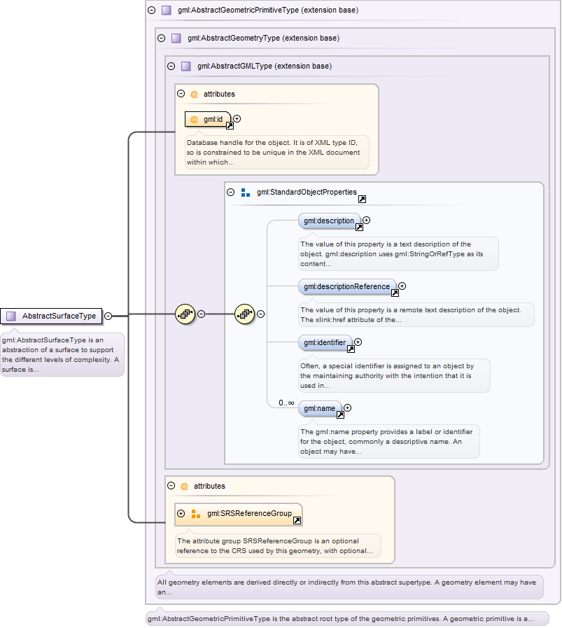The width and height of the screenshot is (562, 628).
Task: Collapse gml:AbstractGMLType extension base
Action: coord(171,67)
